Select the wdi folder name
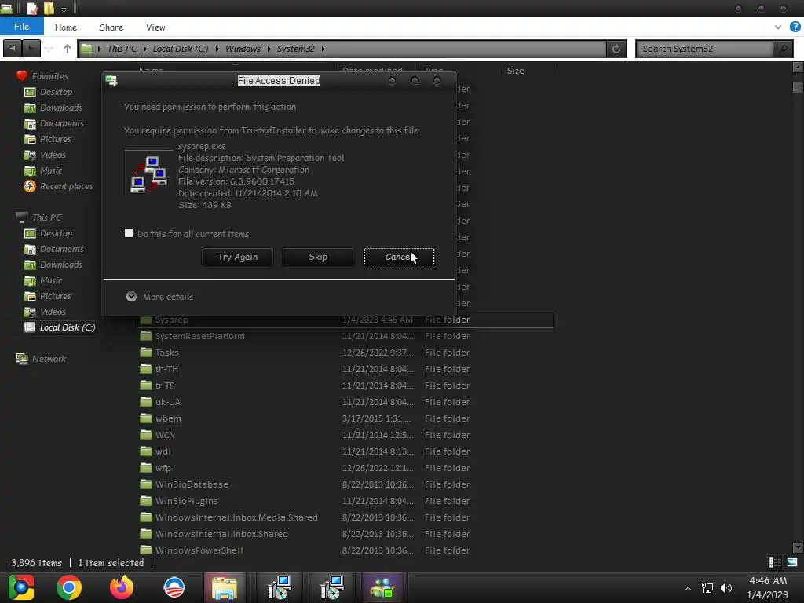 pos(163,451)
